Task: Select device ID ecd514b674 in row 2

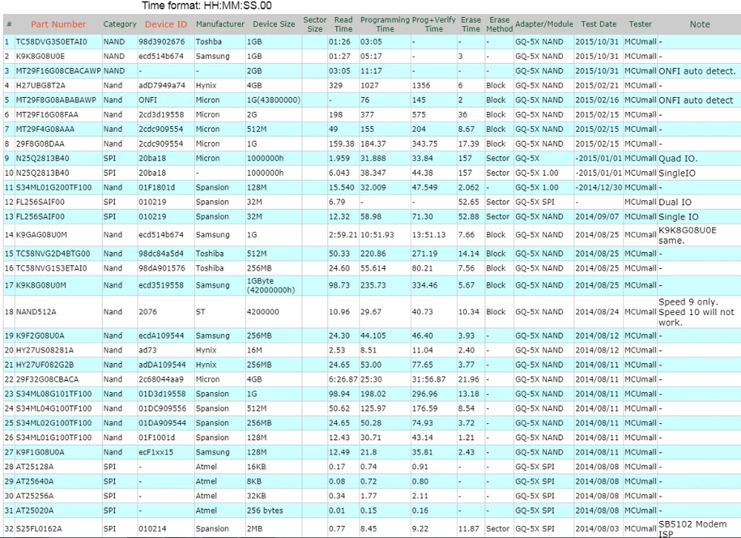Action: pos(161,56)
